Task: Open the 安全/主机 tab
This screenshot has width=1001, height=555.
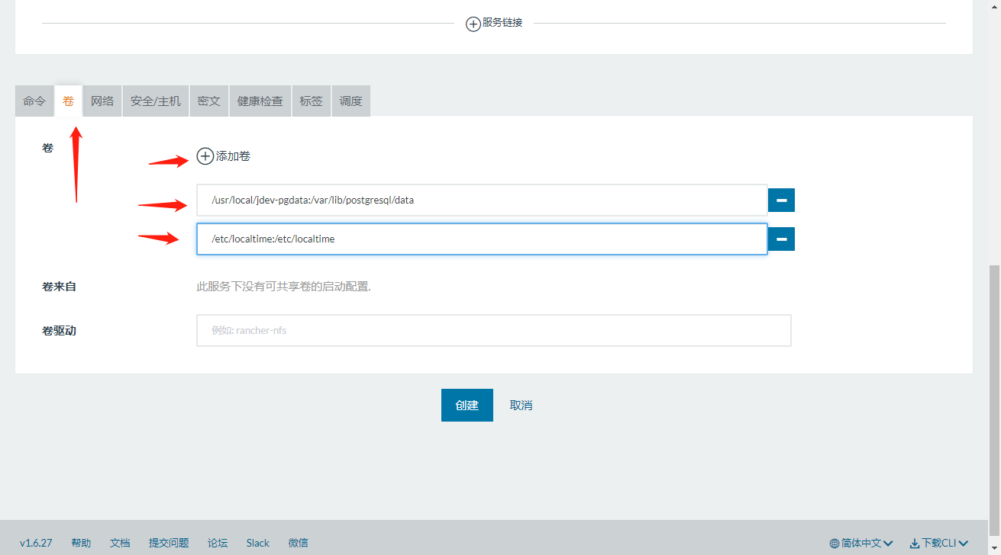Action: (x=156, y=101)
